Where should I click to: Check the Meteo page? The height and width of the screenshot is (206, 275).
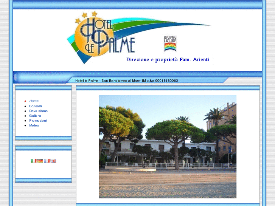(x=34, y=125)
